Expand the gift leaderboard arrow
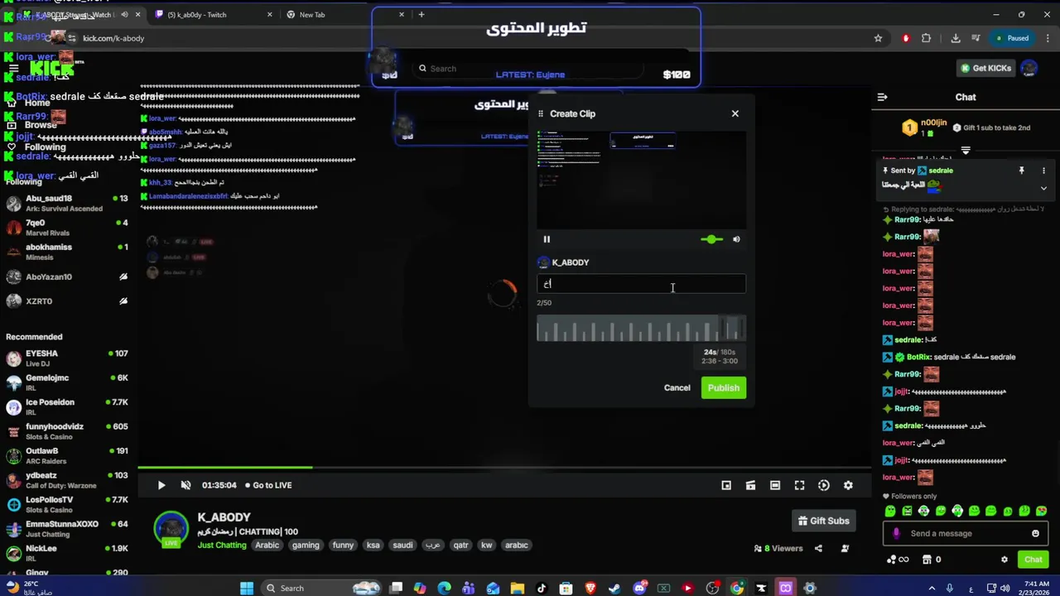The width and height of the screenshot is (1060, 596). [966, 151]
